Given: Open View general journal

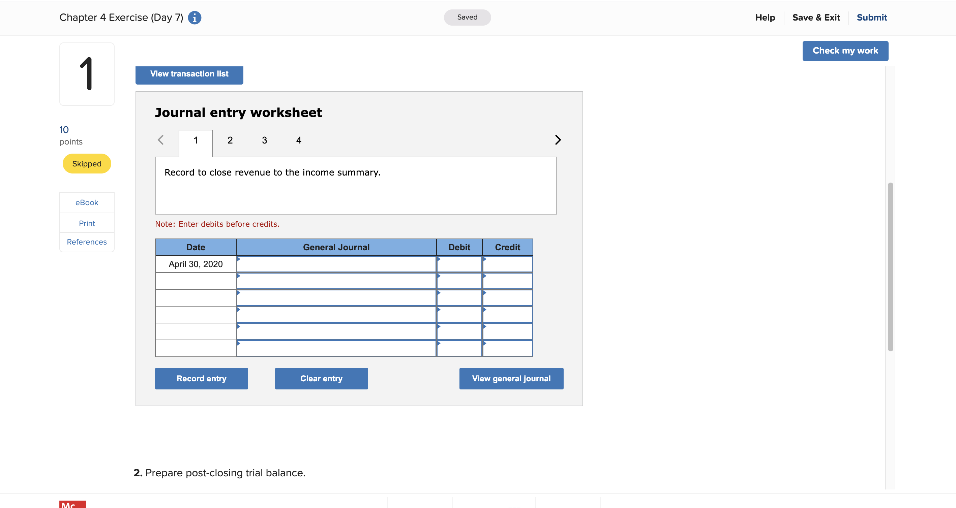Looking at the screenshot, I should point(511,378).
